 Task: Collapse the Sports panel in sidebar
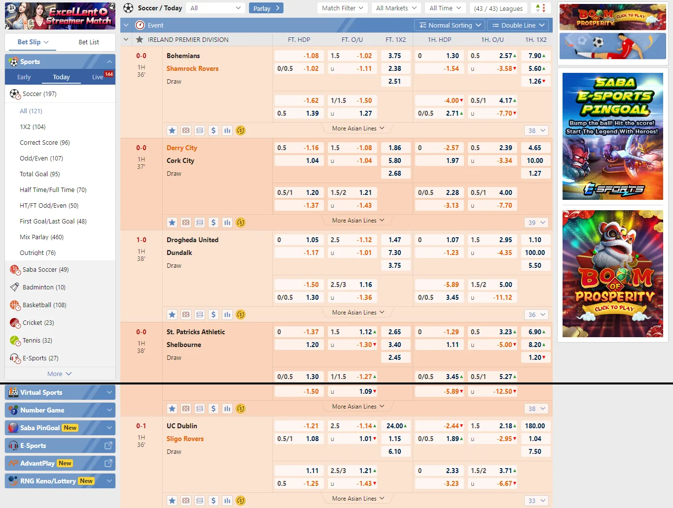pos(109,62)
